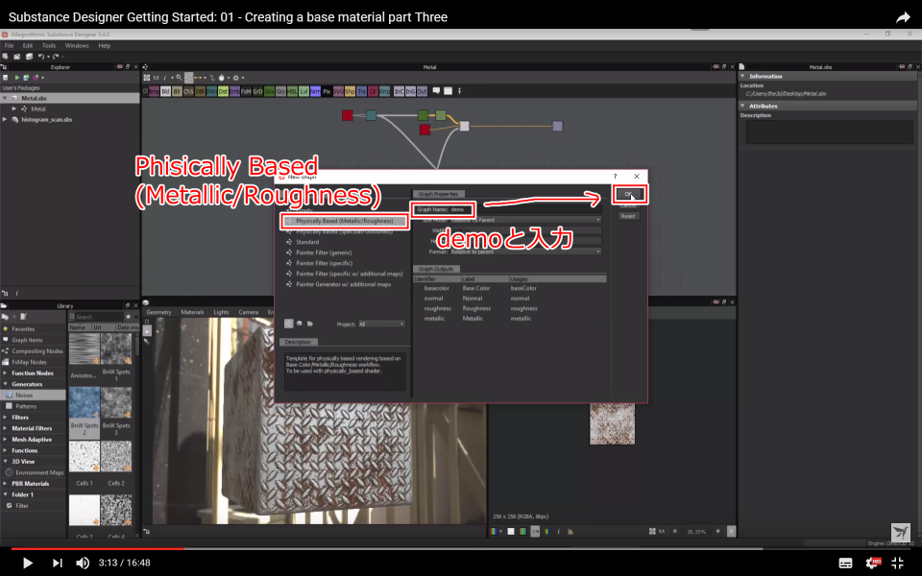Expand the PBR Materials category
922x576 pixels.
(6, 483)
